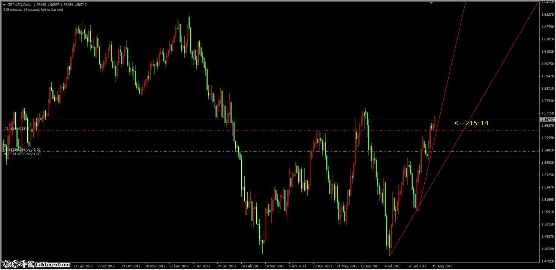The height and width of the screenshot is (270, 556).
Task: Click the 19 Aug 2013 date label
Action: coord(443,267)
